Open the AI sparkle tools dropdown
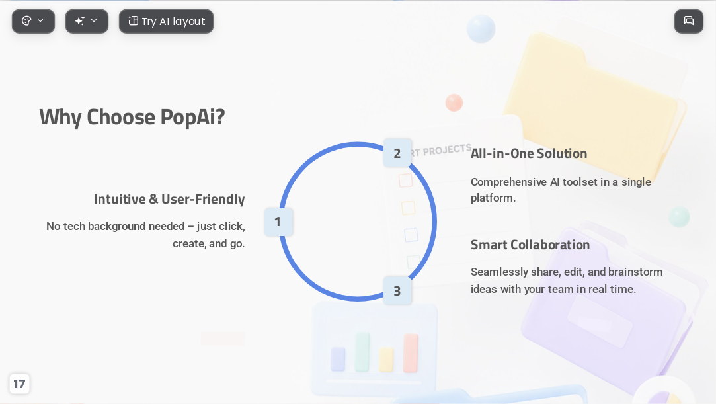Screen dimensions: 716x404 point(87,21)
